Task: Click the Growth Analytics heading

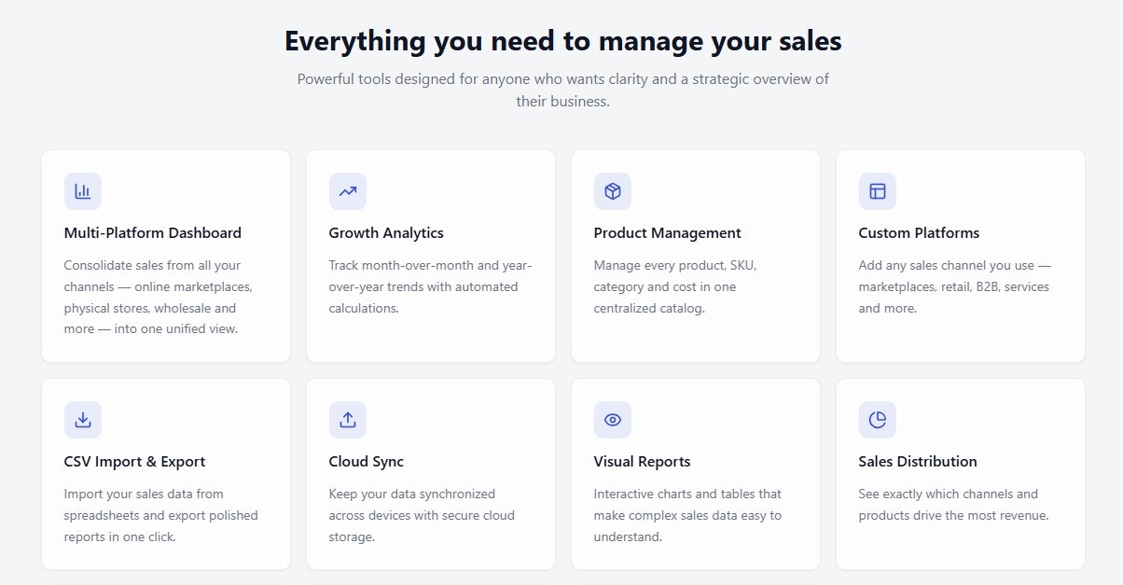Action: [386, 232]
